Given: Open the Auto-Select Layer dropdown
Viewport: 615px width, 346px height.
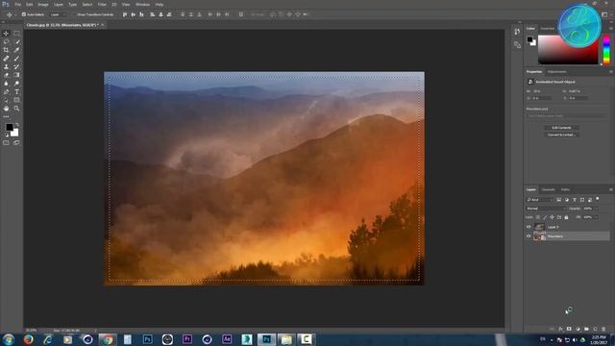Looking at the screenshot, I should [x=58, y=14].
